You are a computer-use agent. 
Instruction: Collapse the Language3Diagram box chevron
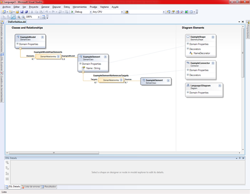(x=220, y=86)
